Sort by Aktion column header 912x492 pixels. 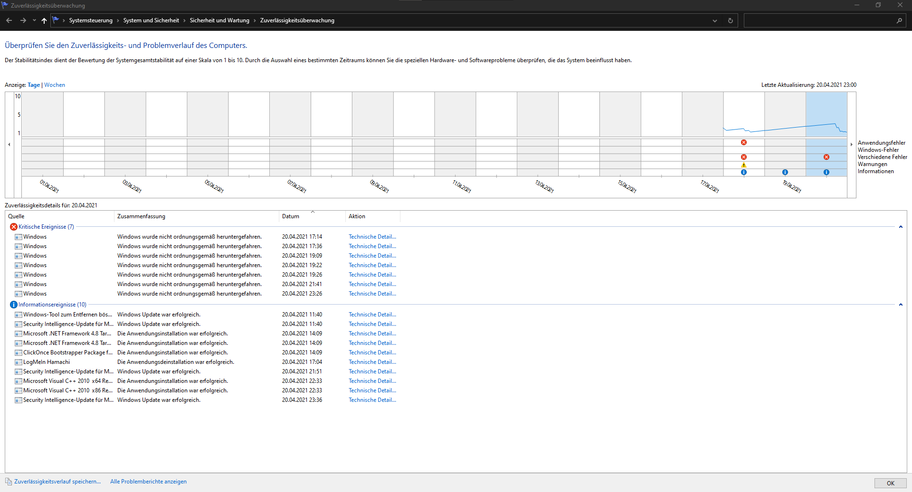[x=373, y=216]
